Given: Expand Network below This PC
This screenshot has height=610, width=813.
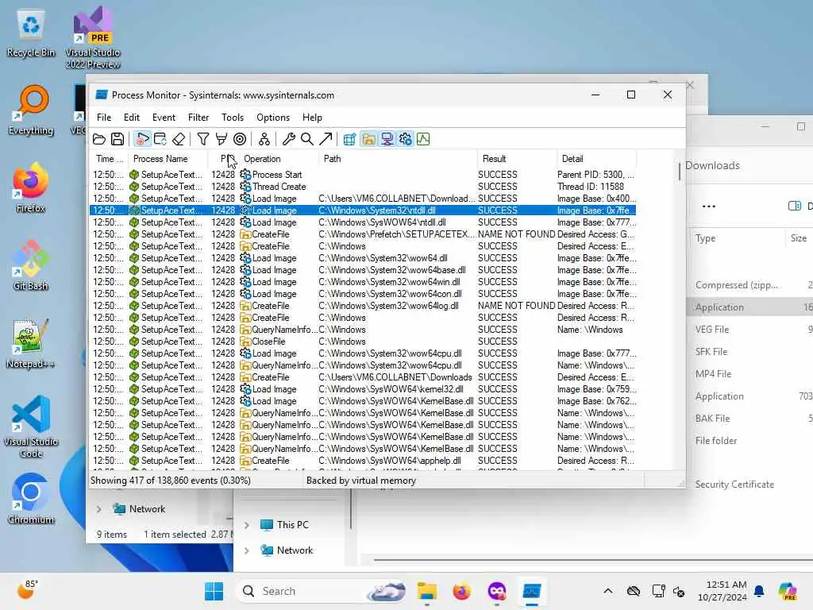Looking at the screenshot, I should click(247, 551).
